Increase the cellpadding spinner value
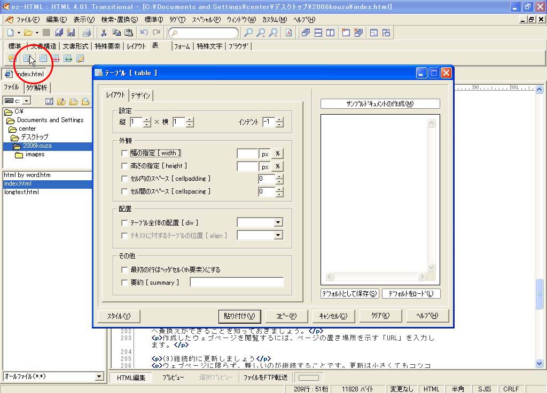Image resolution: width=547 pixels, height=393 pixels. coord(279,177)
